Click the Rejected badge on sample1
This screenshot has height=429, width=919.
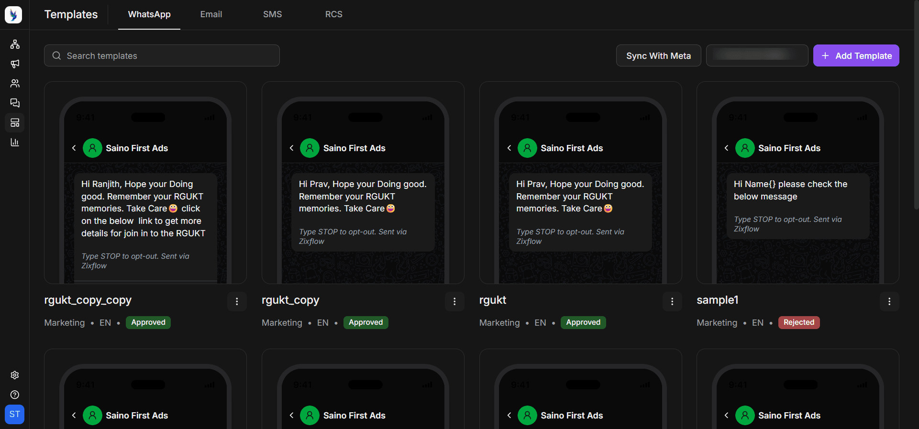point(799,322)
